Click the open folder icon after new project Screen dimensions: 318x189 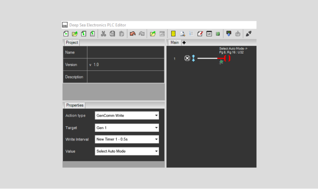pyautogui.click(x=75, y=34)
